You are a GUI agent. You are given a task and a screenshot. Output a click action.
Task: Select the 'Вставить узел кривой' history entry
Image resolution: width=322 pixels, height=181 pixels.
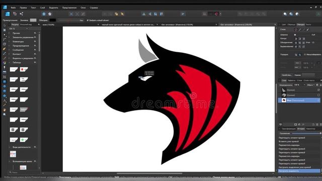(x=288, y=141)
